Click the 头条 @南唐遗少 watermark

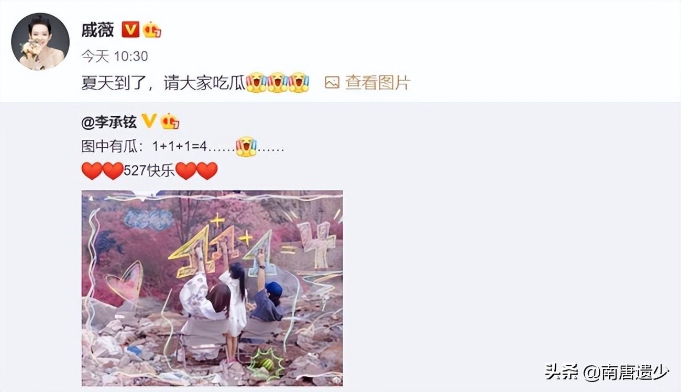[x=607, y=373]
